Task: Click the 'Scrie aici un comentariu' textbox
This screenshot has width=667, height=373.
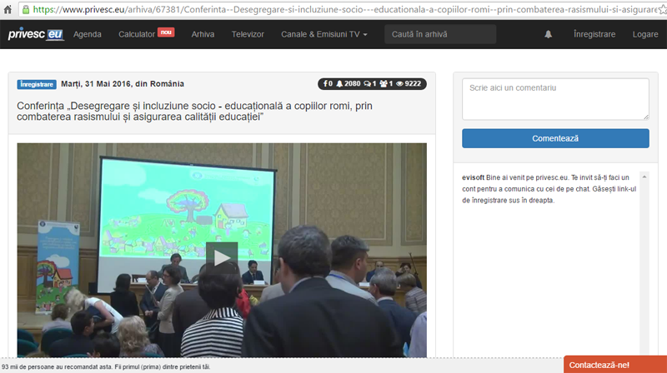Action: 555,99
